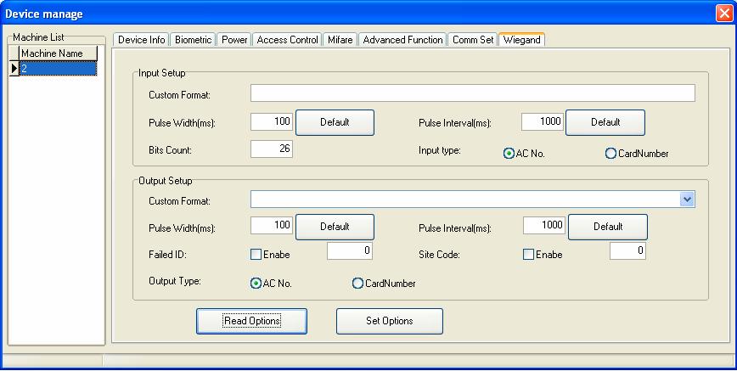Select CardNumber as Input type
Image resolution: width=737 pixels, height=371 pixels.
coord(610,154)
